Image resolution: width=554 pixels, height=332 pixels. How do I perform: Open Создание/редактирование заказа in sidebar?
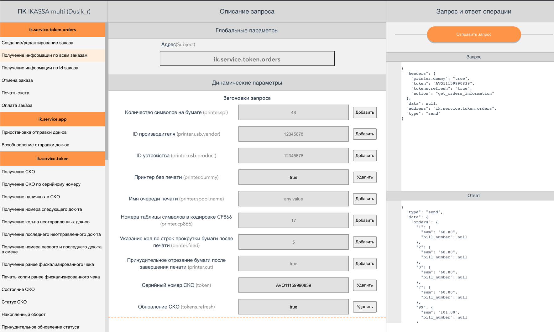[38, 43]
